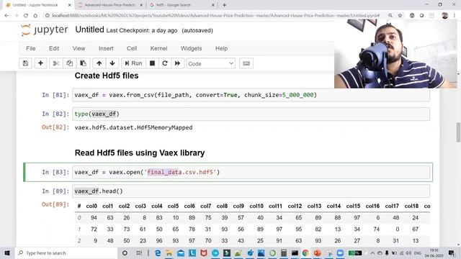This screenshot has width=461, height=259.
Task: Open PowerPoint from taskbar
Action: point(317,253)
